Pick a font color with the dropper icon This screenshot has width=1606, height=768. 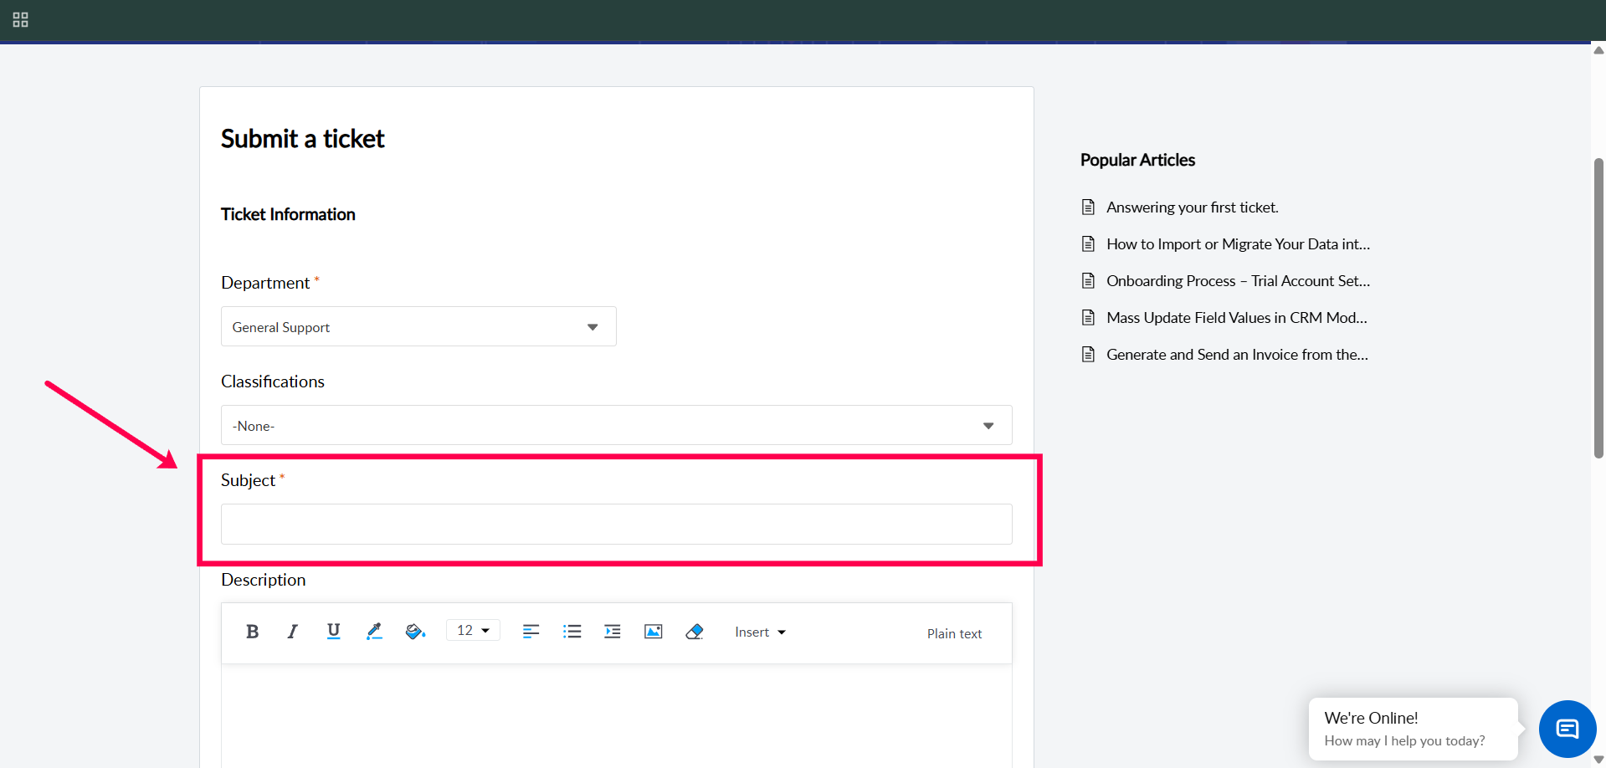(374, 632)
